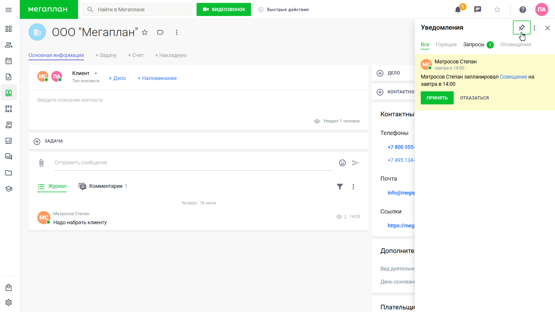Screen dimensions: 555x312
Task: Open the reports chart icon in sidebar
Action: [x=9, y=141]
